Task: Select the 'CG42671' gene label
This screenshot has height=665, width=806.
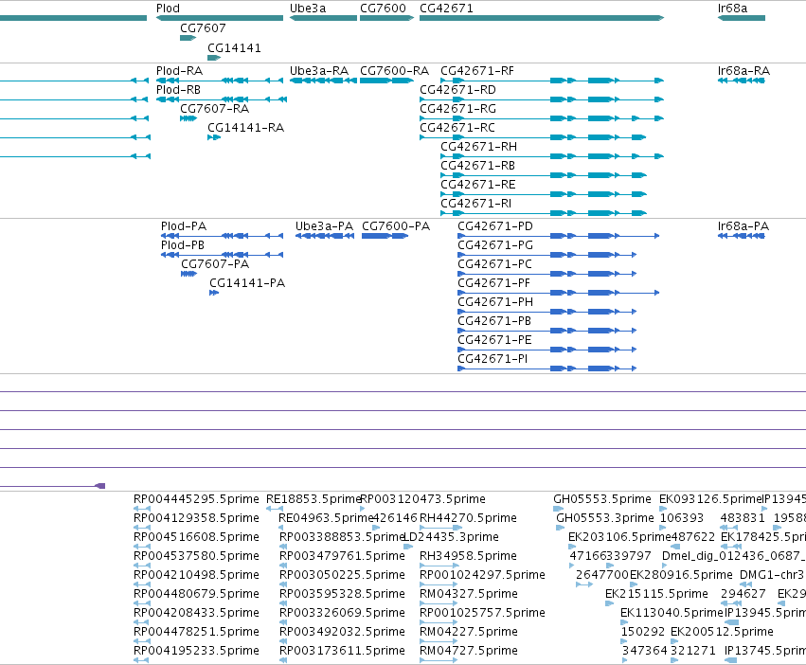Action: click(446, 9)
